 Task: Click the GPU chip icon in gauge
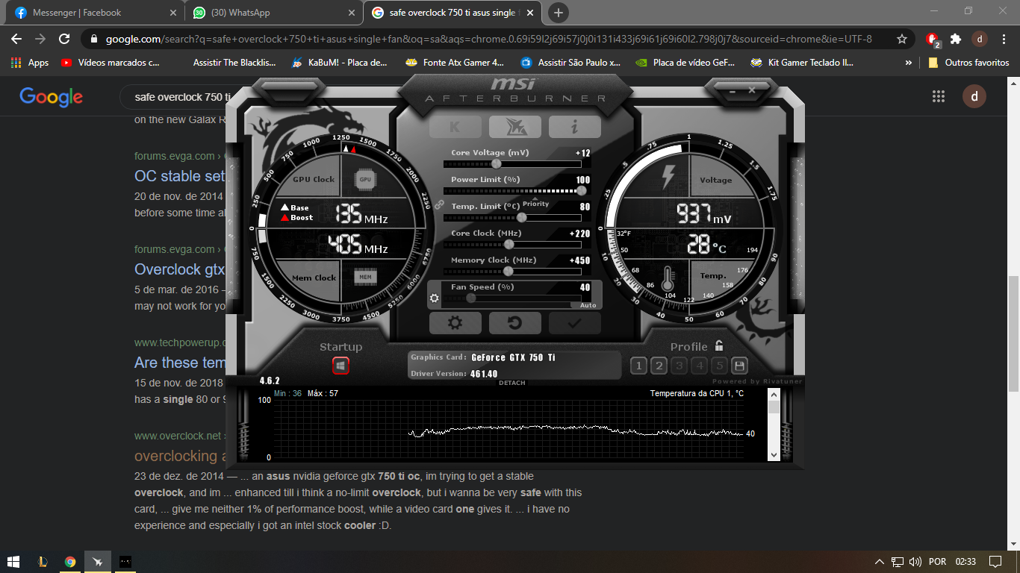365,180
